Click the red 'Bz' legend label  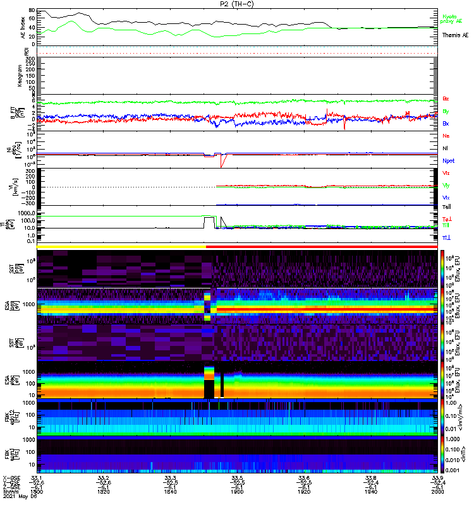point(446,98)
